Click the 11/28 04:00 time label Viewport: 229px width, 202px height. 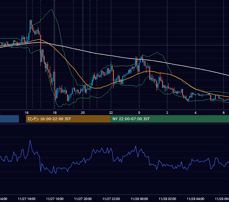click(196, 199)
